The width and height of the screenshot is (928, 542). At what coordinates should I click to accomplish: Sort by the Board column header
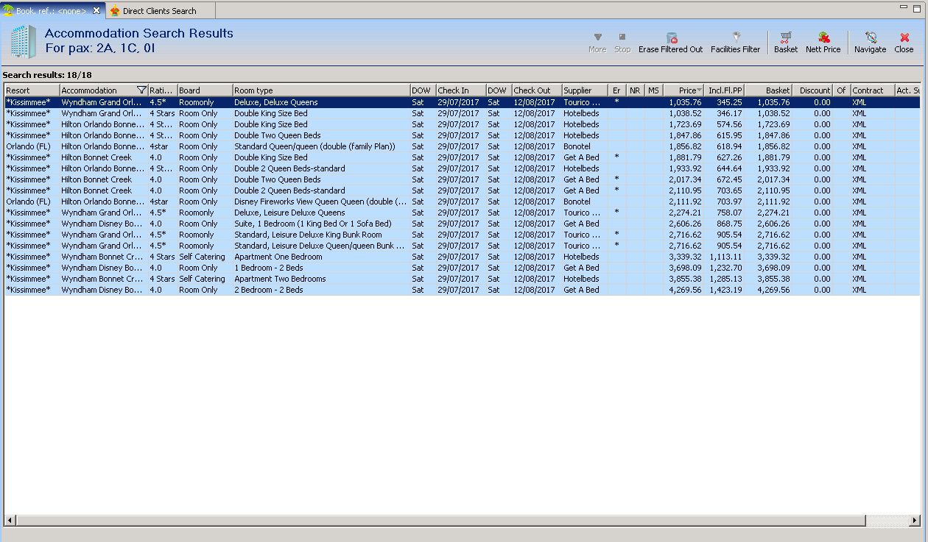(x=205, y=90)
